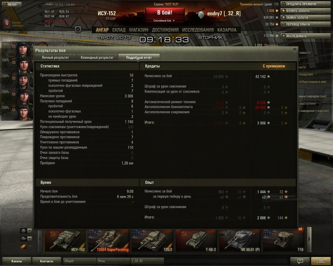Open the Общий chat channel tab
Viewport: 333px width, 266px height.
tap(79, 261)
